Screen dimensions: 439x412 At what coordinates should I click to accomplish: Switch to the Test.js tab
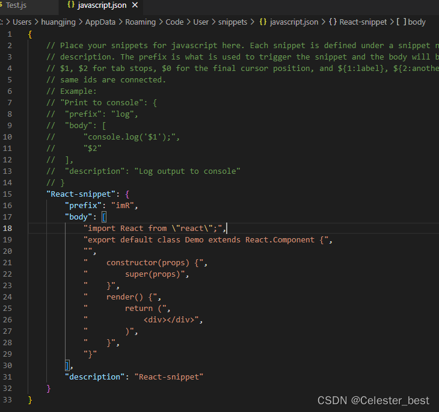pos(16,5)
